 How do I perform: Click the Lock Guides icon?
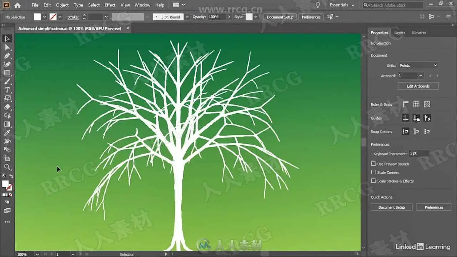click(x=416, y=118)
